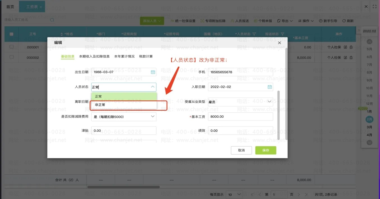Filter by 报送状态 column funnel icon
Screen dimensions: 380x199
pyautogui.click(x=282, y=34)
